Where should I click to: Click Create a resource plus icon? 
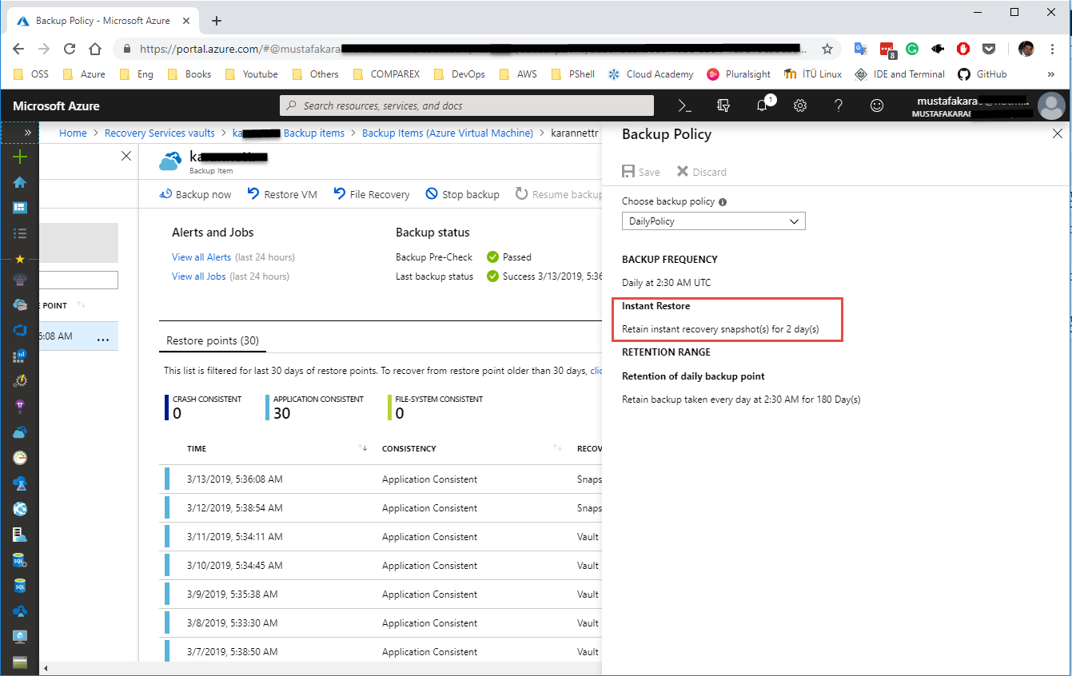click(x=20, y=157)
